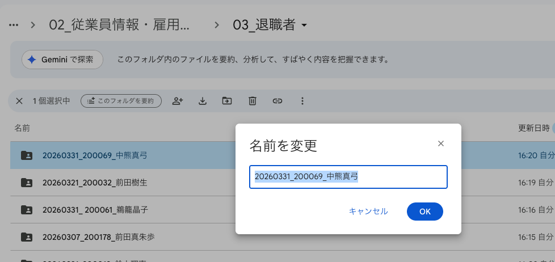Click the rename text input field
This screenshot has height=262, width=555.
click(x=348, y=177)
